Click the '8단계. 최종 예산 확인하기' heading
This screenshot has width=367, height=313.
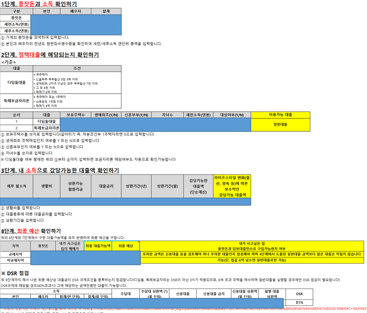click(x=31, y=231)
